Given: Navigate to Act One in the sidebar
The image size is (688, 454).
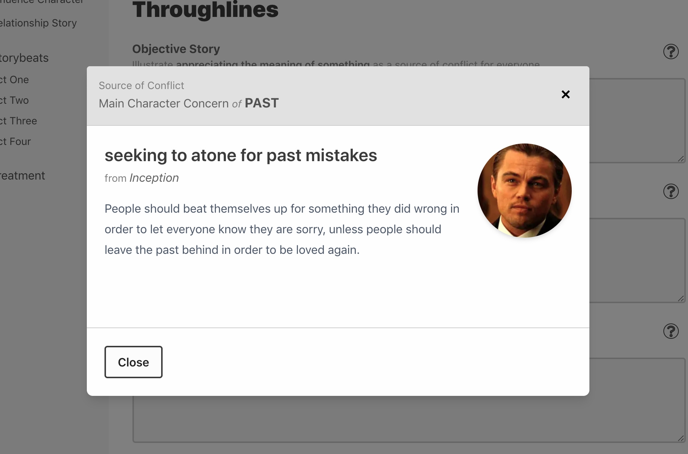Looking at the screenshot, I should coord(15,80).
